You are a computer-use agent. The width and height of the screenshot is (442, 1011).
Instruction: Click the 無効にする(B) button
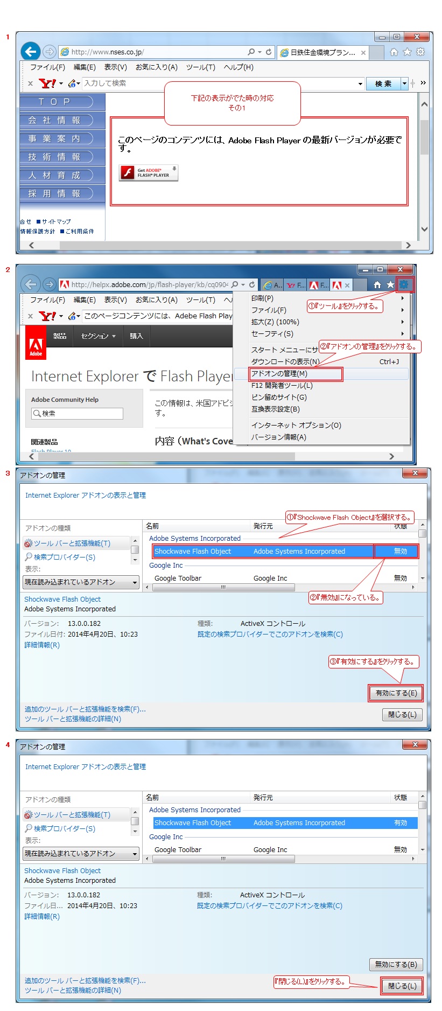(396, 965)
